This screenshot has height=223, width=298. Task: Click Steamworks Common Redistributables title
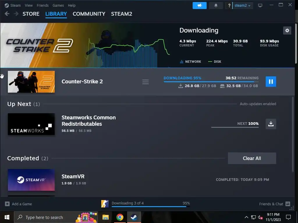point(88,121)
